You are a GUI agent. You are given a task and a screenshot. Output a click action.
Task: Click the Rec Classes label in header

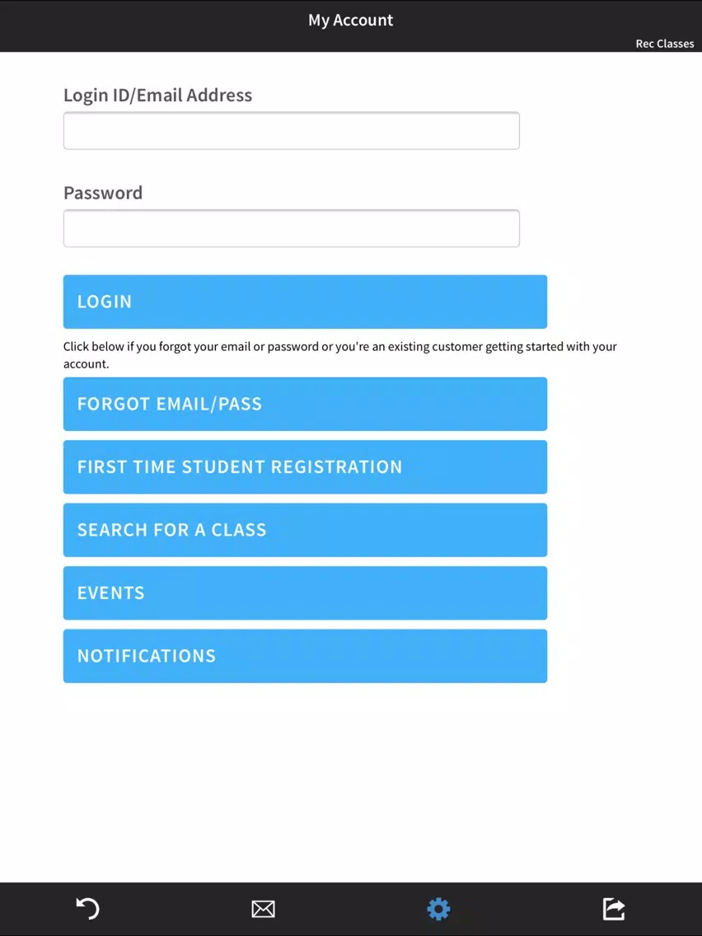click(664, 44)
